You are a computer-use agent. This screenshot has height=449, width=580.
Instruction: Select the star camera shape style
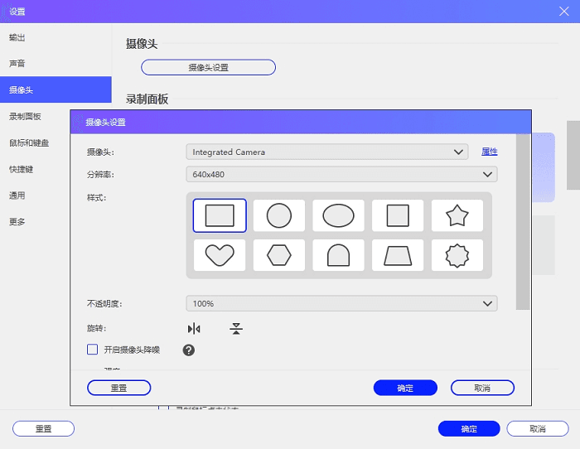(457, 215)
